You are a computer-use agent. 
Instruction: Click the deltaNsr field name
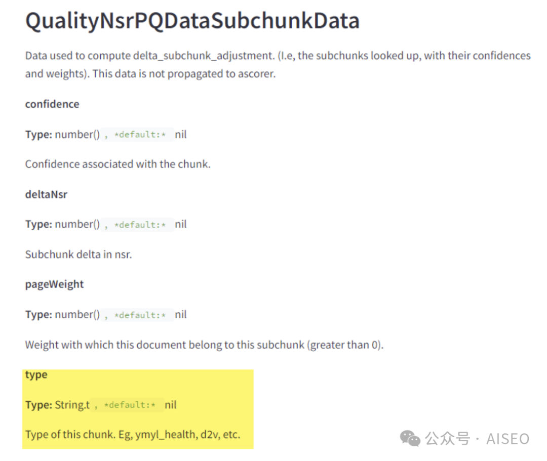click(x=46, y=194)
